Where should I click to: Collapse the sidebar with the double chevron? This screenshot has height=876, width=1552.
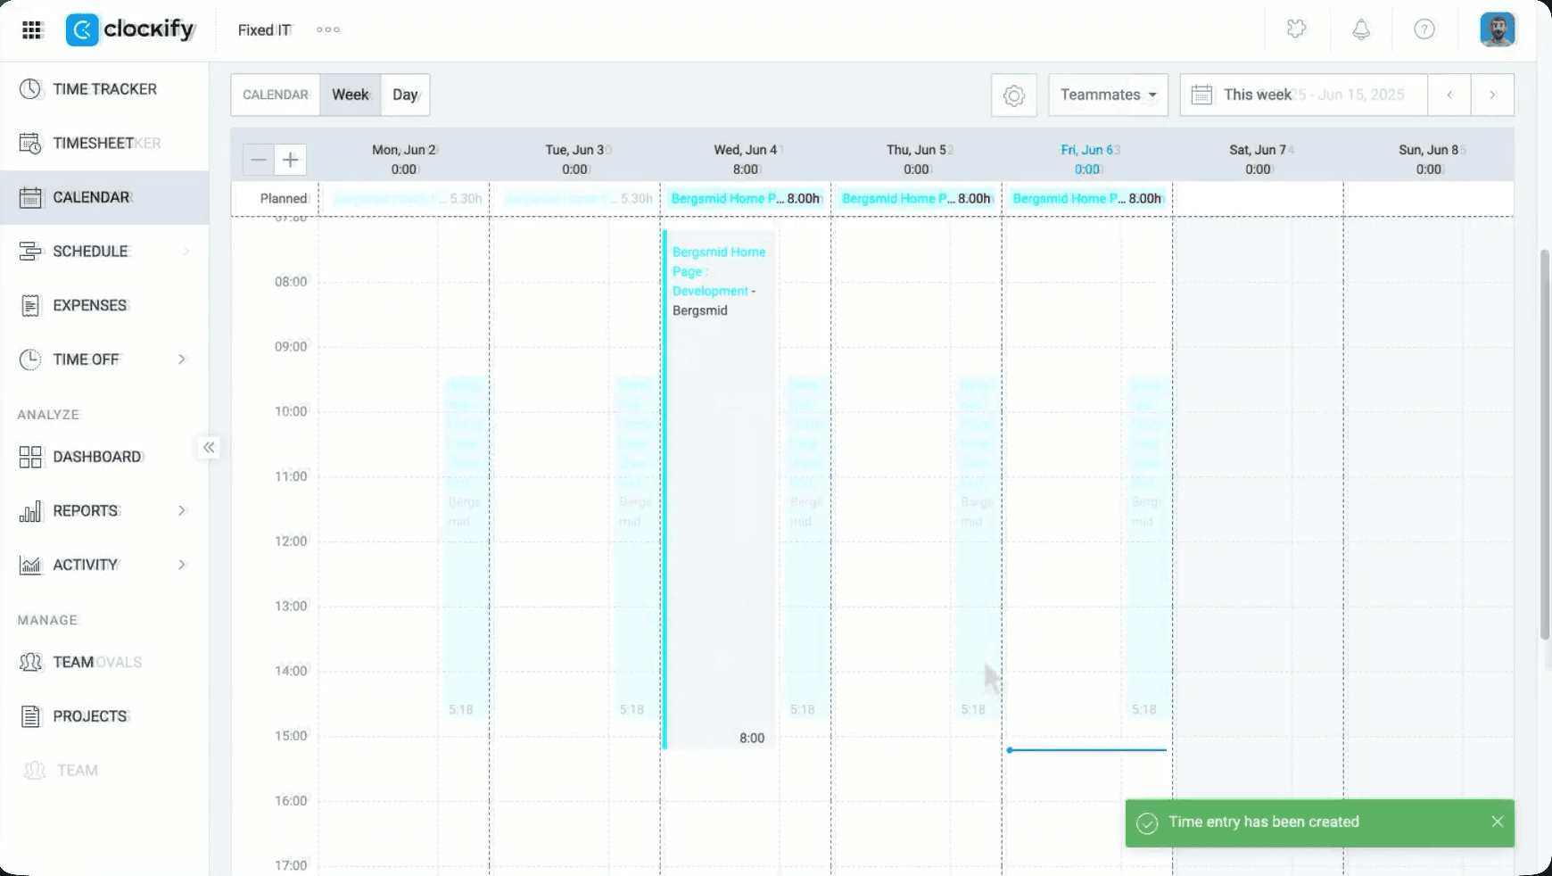tap(209, 447)
